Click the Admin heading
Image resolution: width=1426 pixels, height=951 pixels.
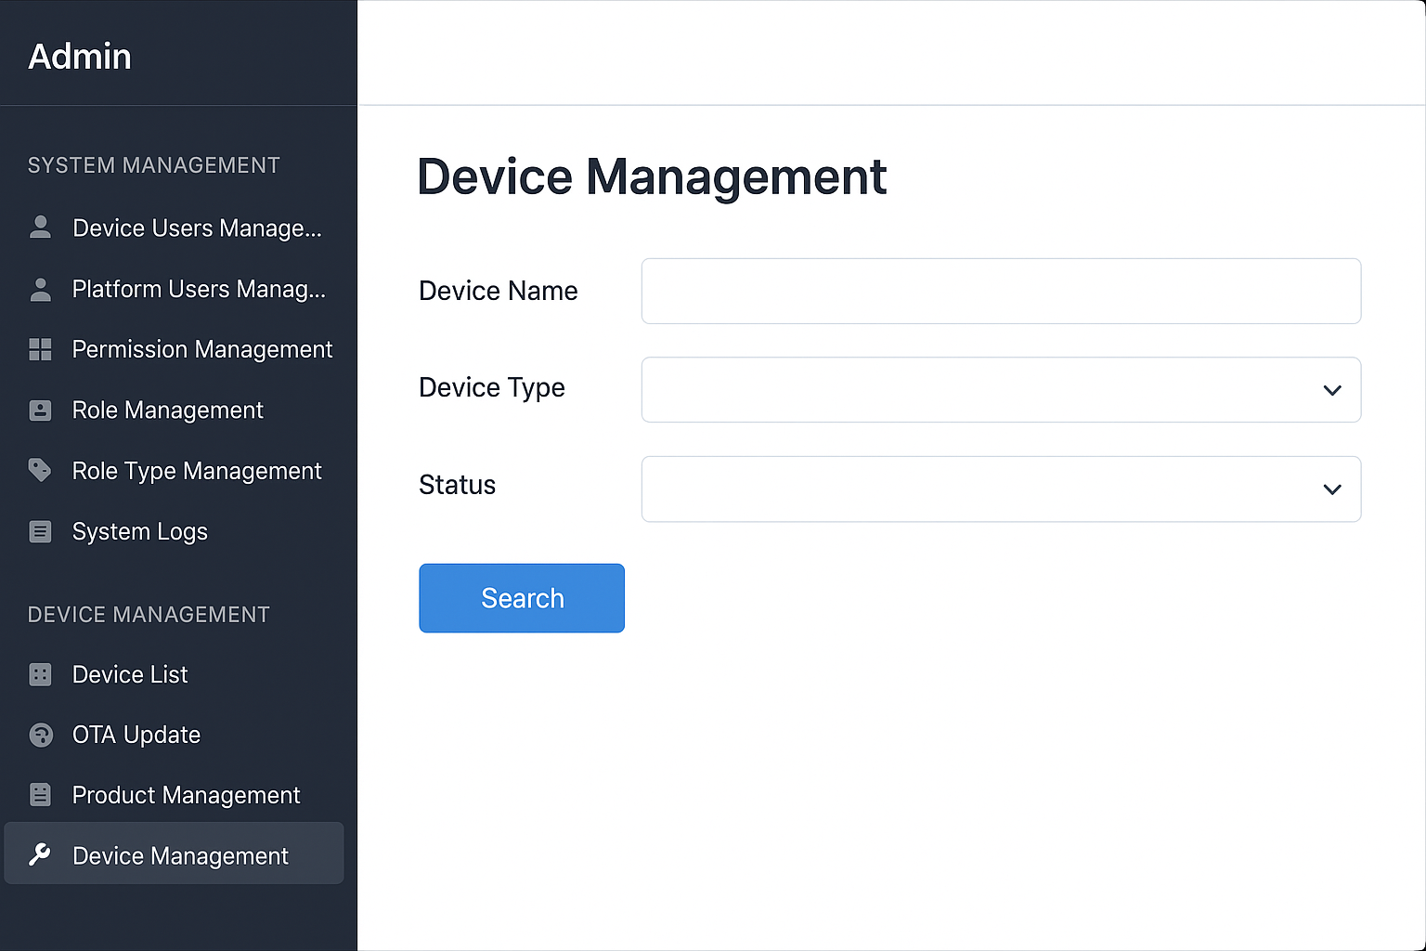[x=80, y=57]
